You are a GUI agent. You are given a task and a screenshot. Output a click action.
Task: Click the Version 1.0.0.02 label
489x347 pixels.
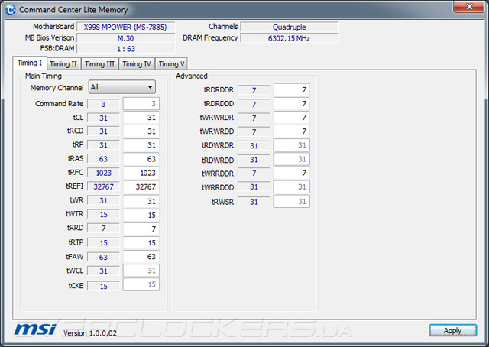[x=90, y=333]
